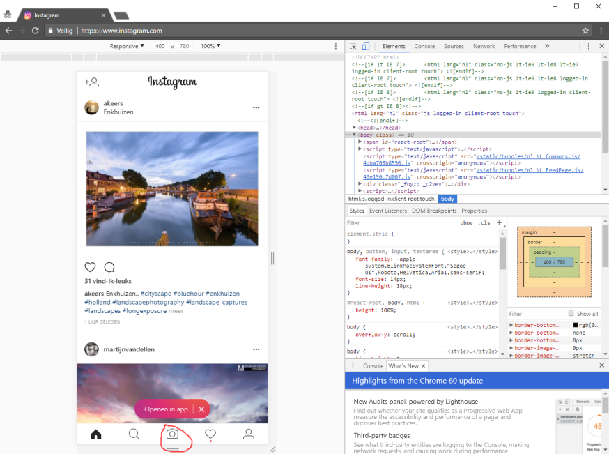Open the Responsive device dropdown
The image size is (609, 454).
[x=127, y=46]
